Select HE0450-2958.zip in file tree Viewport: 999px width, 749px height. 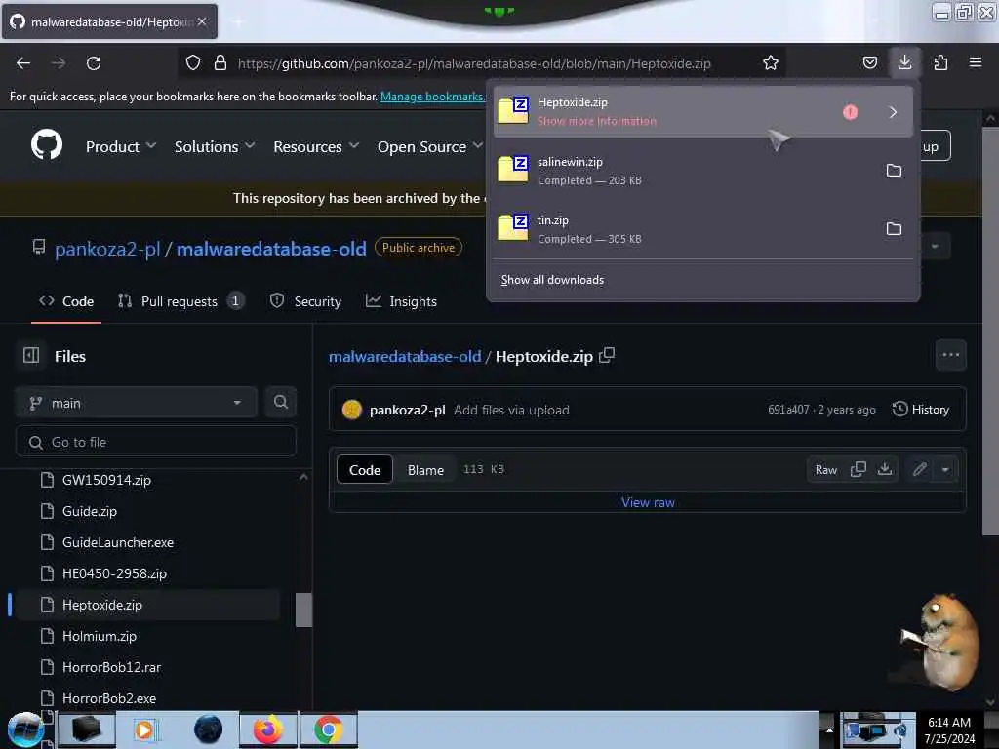pos(115,573)
